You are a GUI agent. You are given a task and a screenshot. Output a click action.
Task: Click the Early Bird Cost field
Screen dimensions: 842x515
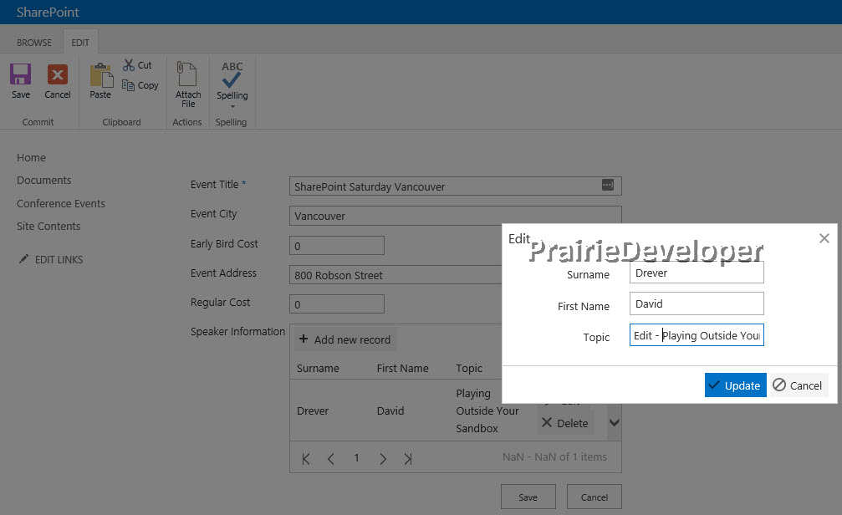pos(337,246)
